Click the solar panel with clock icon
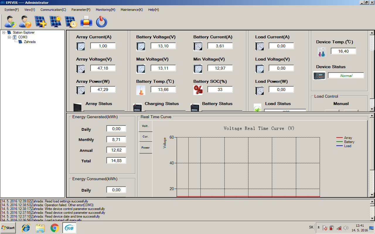This screenshot has height=234, width=375. 71,22
